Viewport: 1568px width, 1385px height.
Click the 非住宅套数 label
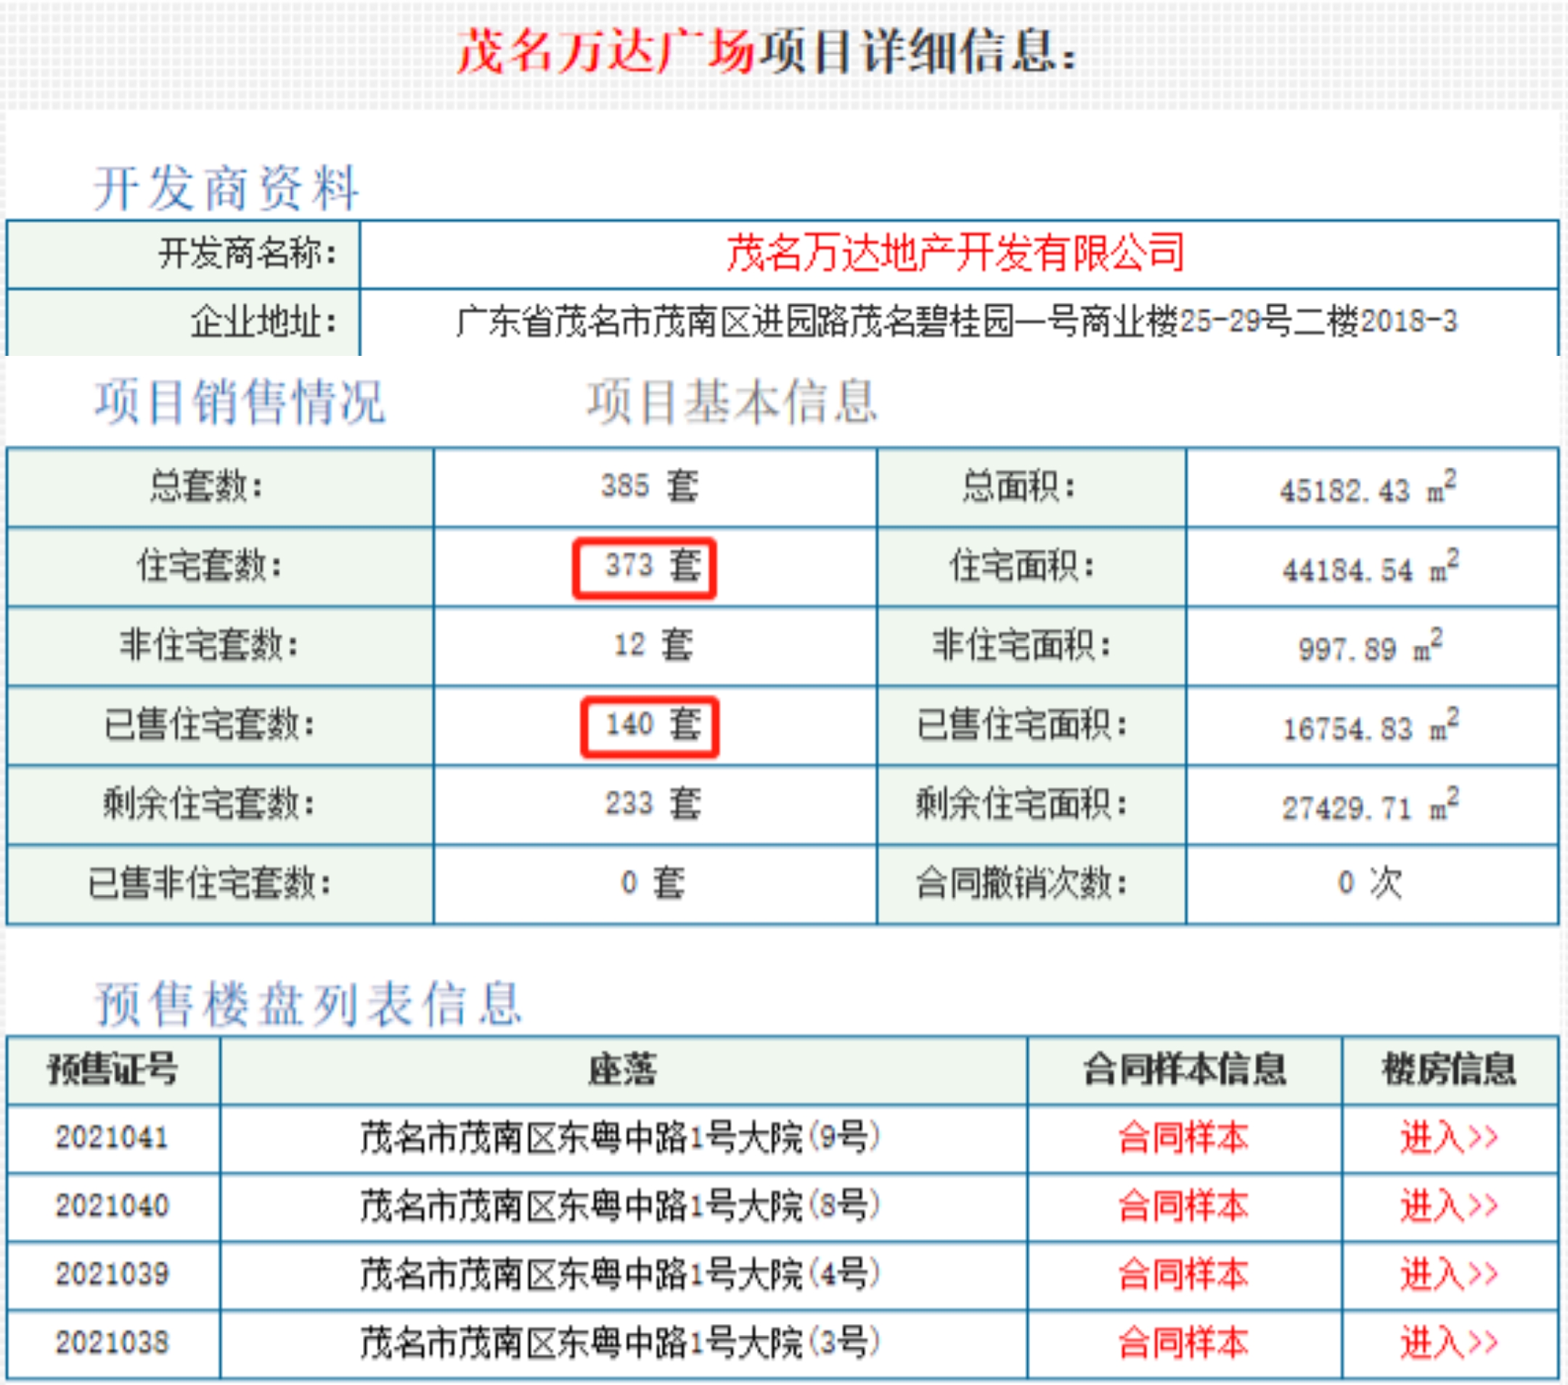click(208, 644)
